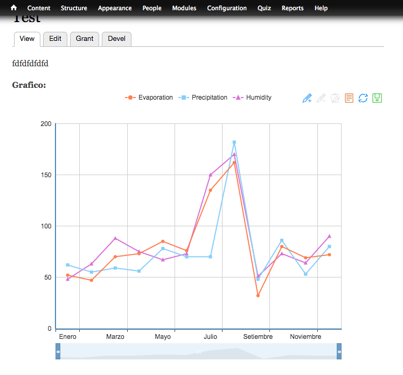Click the Precipitation peak data point in August
Screen dimensions: 403x375
click(234, 142)
